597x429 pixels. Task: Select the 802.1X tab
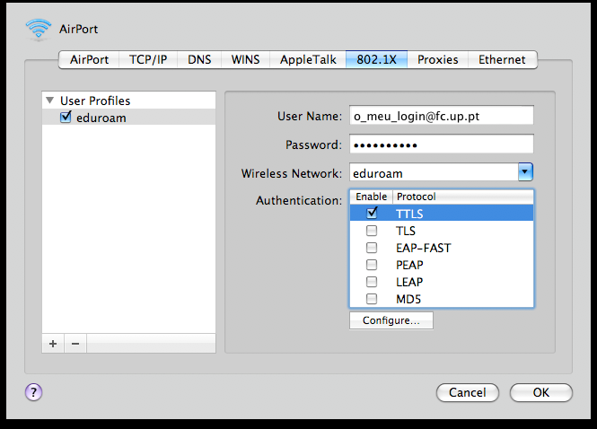point(376,60)
